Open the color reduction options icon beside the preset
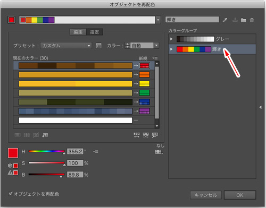Viewport: 266px width, 208px height. point(98,46)
